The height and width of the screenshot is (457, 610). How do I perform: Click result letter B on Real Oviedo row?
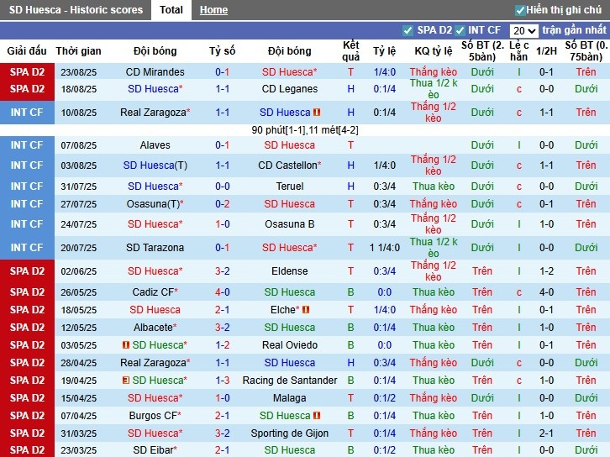pyautogui.click(x=350, y=345)
